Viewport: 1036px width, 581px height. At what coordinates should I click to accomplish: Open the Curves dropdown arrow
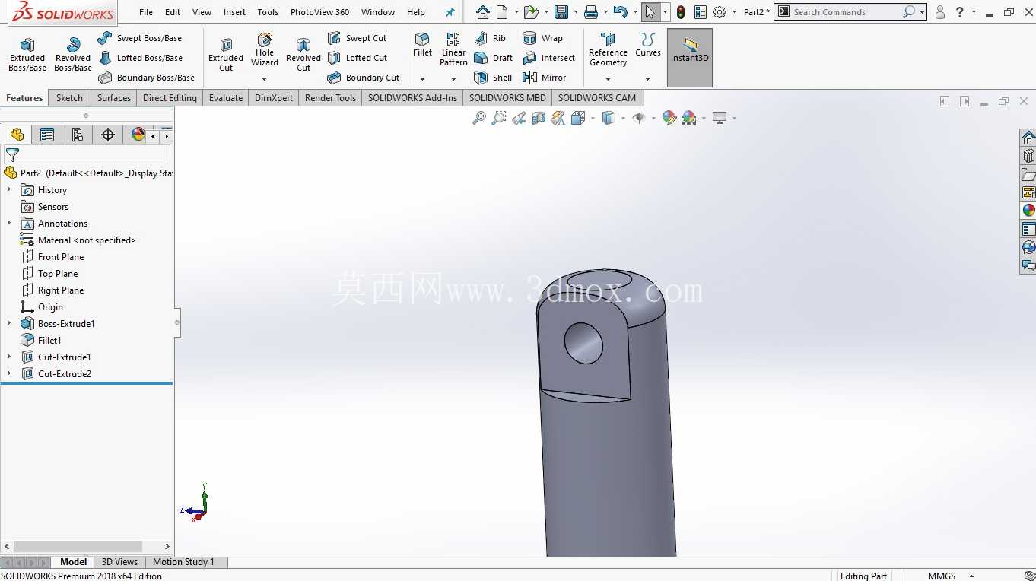(648, 79)
